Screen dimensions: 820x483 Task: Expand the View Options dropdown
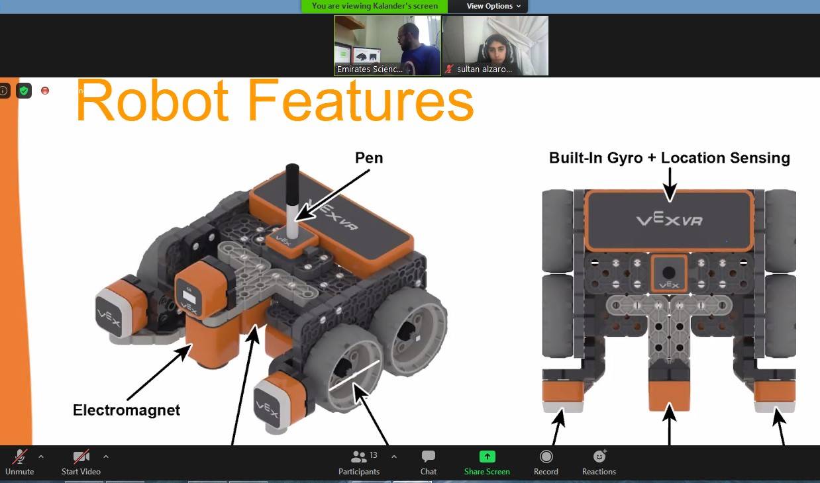pyautogui.click(x=493, y=6)
